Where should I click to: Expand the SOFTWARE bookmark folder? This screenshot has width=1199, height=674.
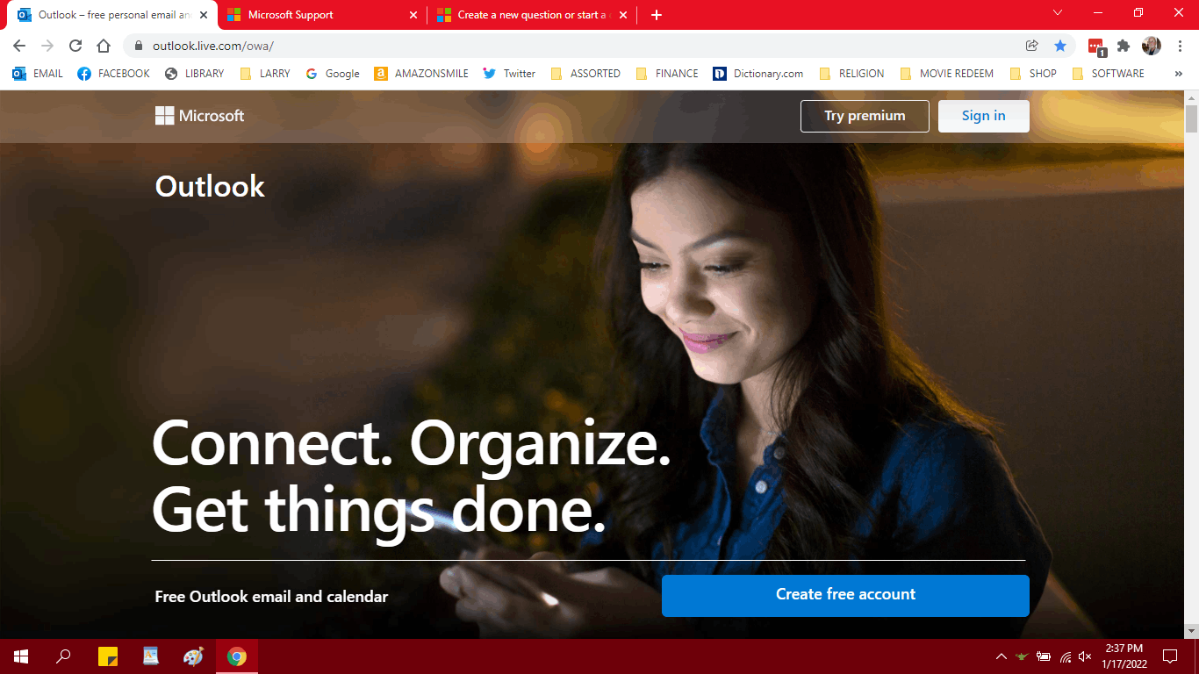pyautogui.click(x=1108, y=74)
